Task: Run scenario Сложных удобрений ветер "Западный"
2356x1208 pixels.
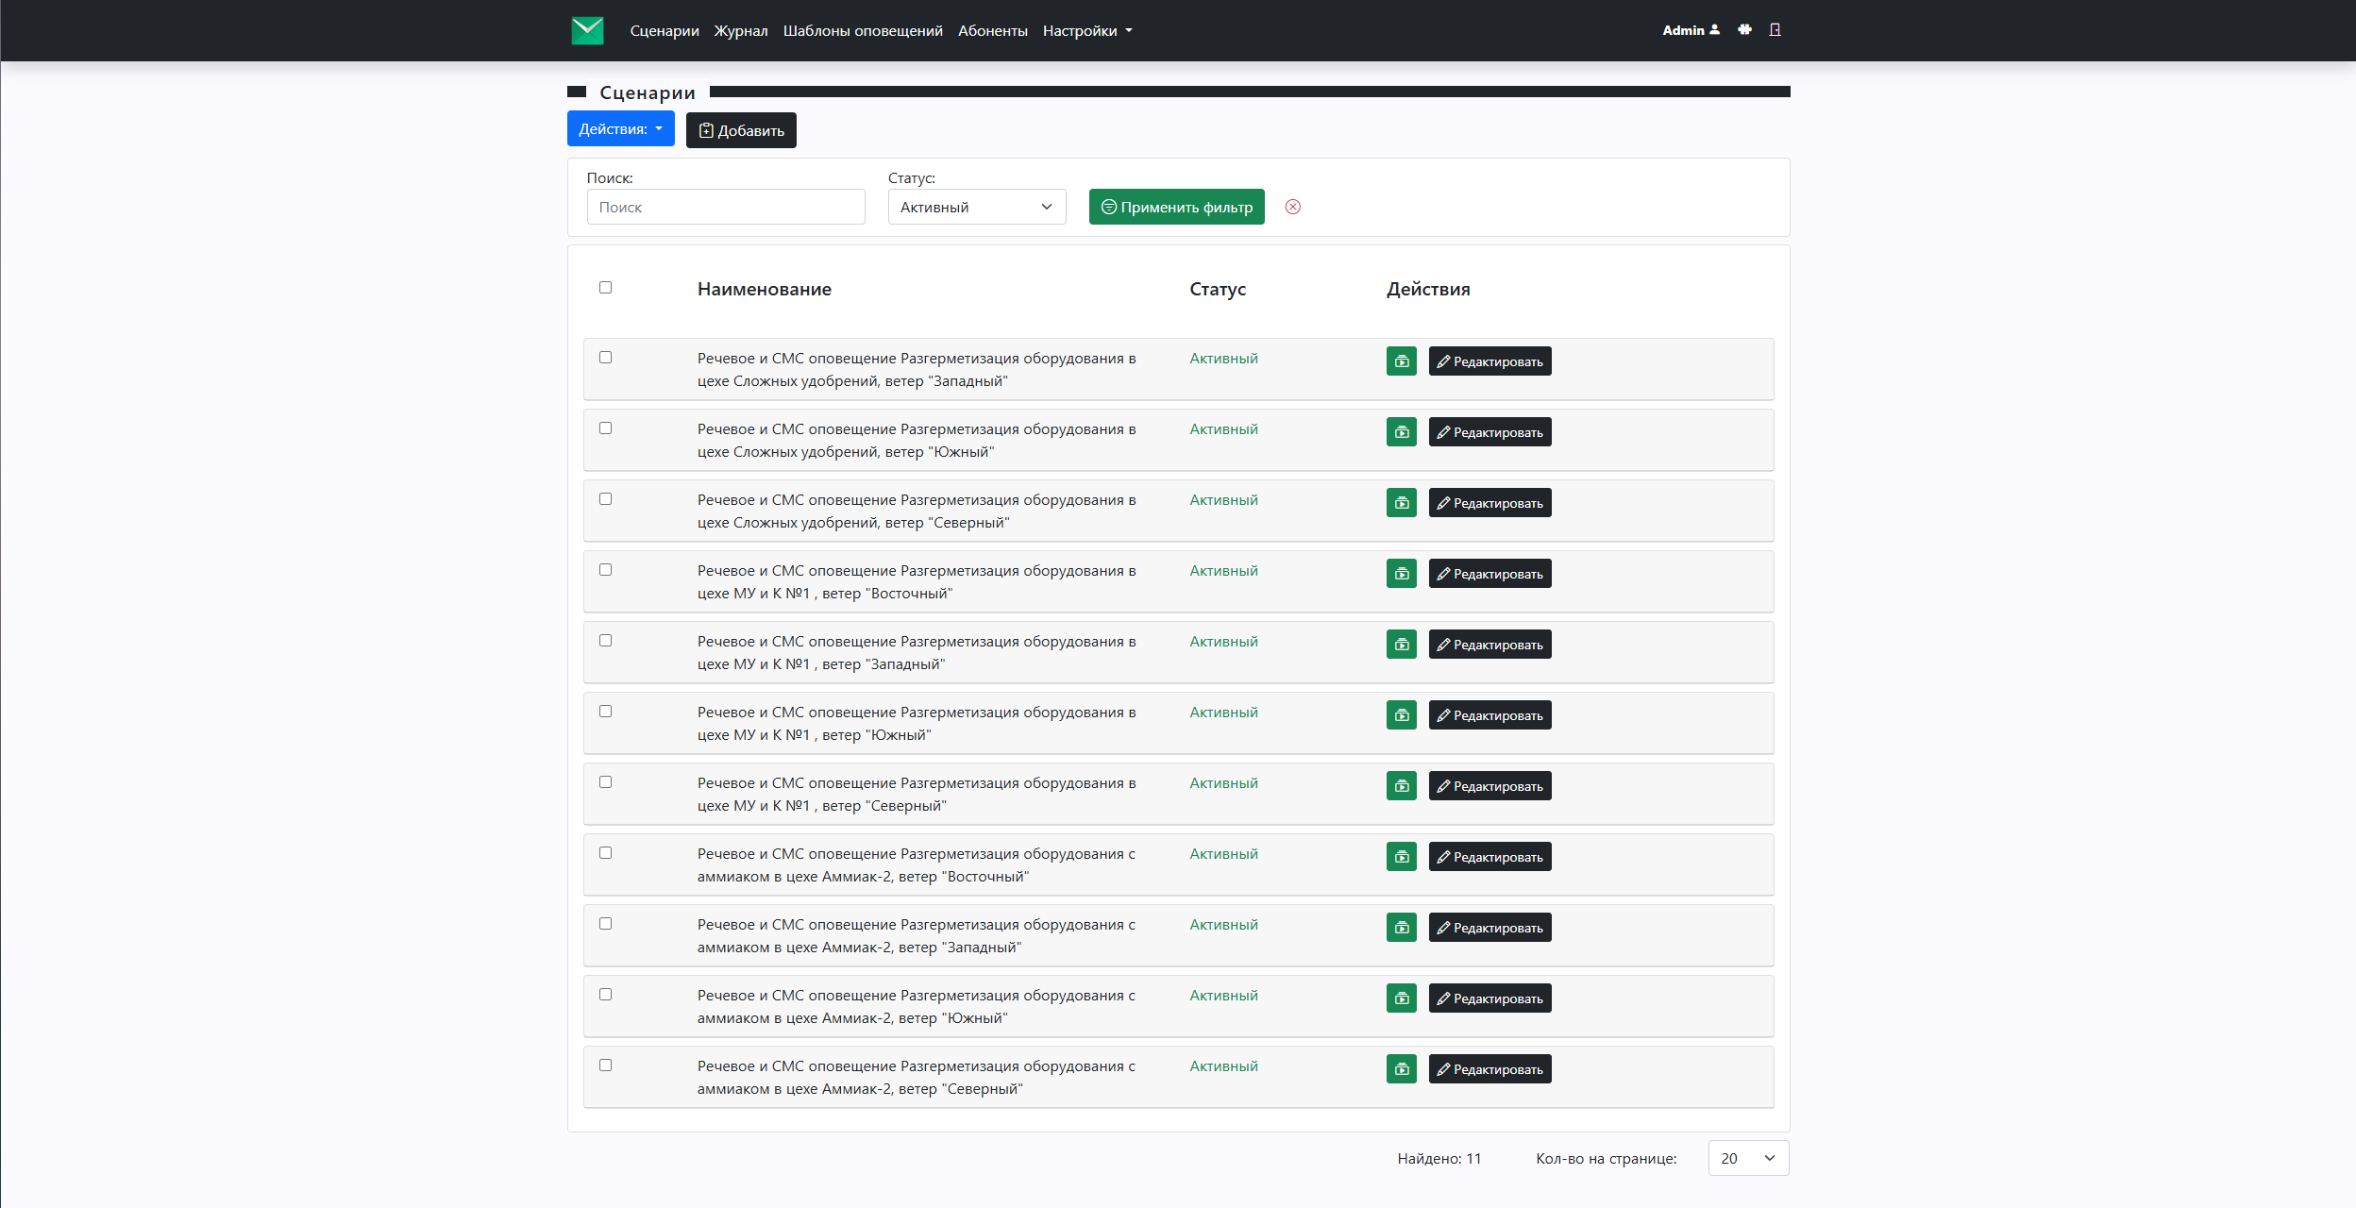Action: 1402,361
